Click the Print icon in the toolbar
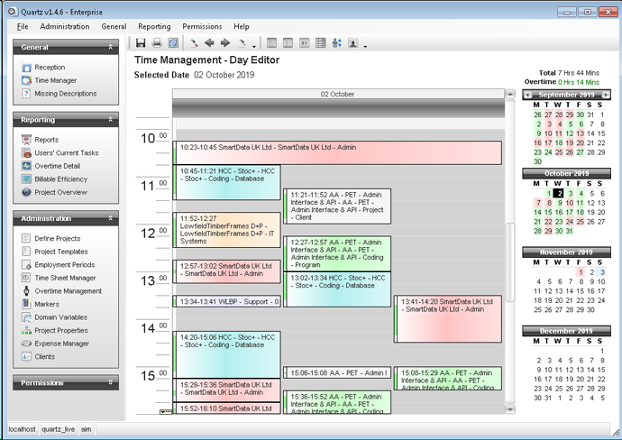This screenshot has height=440, width=622. point(157,43)
